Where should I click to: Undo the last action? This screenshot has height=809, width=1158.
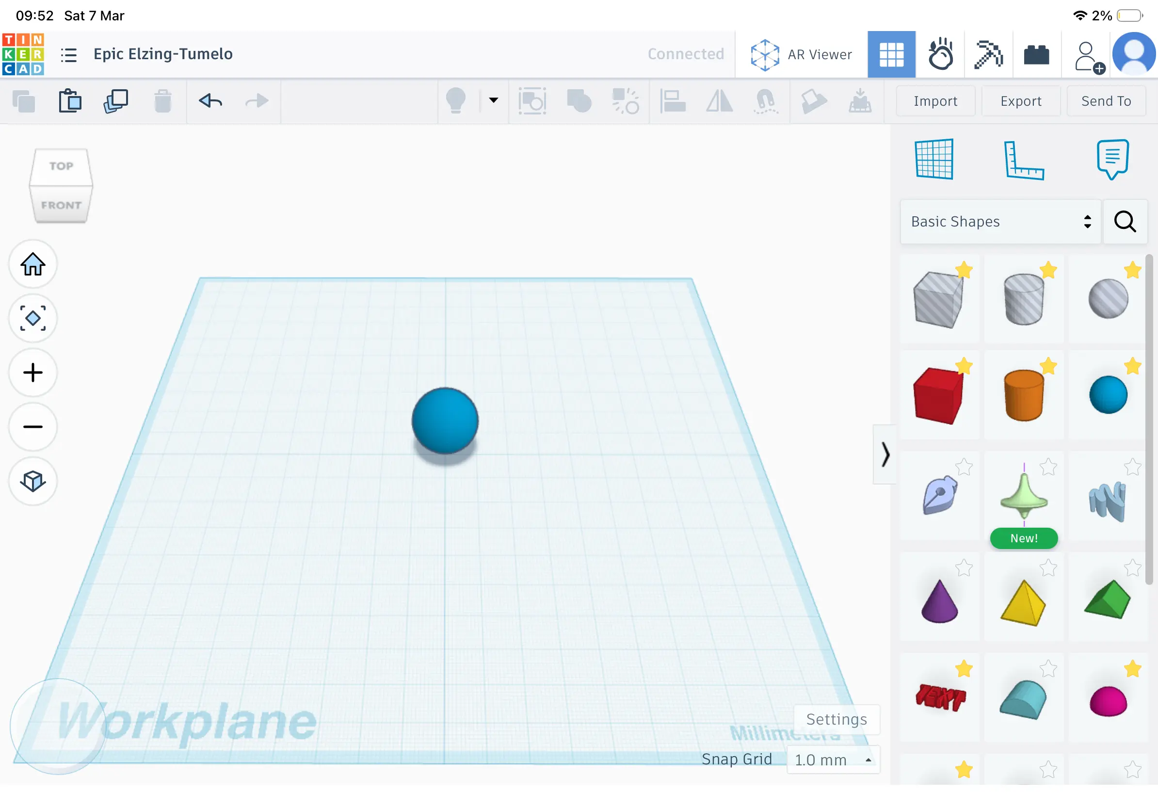210,101
